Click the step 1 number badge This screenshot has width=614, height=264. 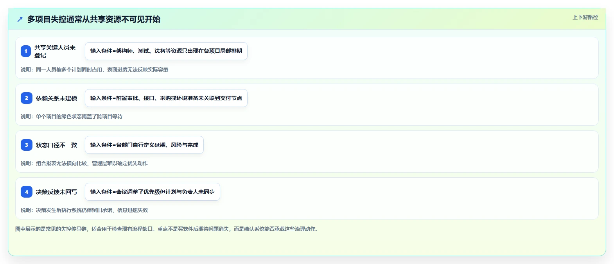[26, 51]
